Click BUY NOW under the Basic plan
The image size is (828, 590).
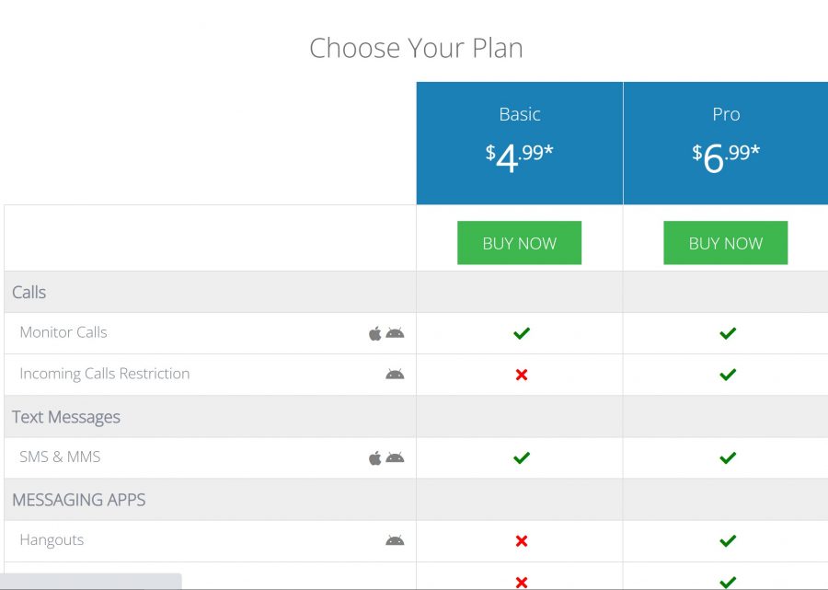click(520, 243)
